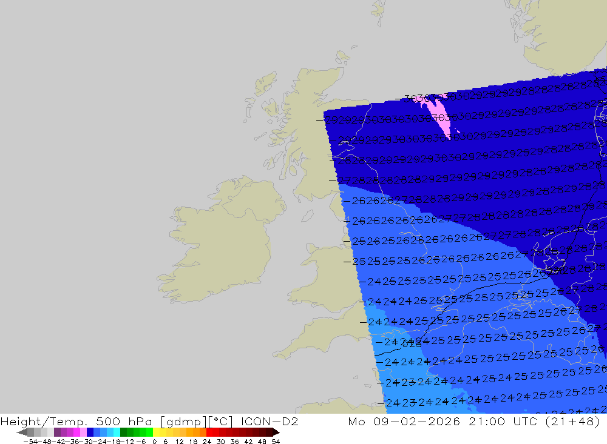Click the 'Height/Temp. 500 hPa' title text
The width and height of the screenshot is (607, 444).
pyautogui.click(x=76, y=421)
